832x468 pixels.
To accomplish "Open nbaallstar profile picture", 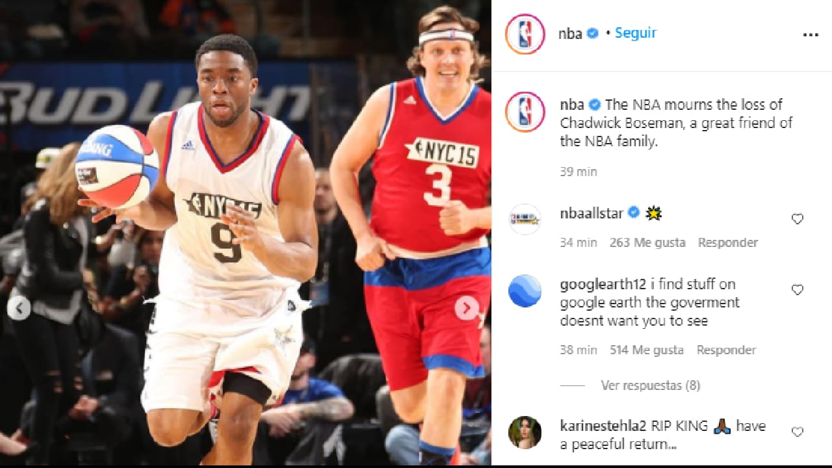I will (x=525, y=219).
